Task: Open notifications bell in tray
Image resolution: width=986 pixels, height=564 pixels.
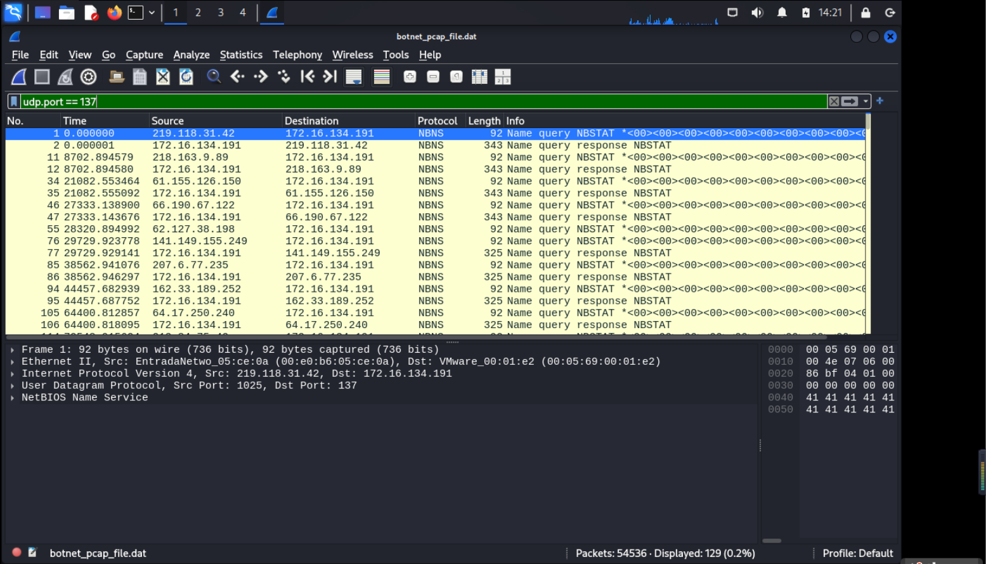Action: pos(782,13)
